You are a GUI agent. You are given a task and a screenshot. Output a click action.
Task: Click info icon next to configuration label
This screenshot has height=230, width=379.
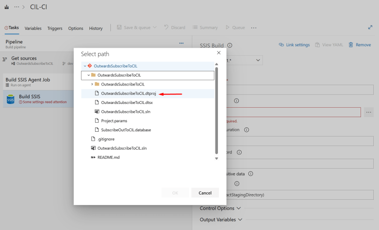[246, 130]
